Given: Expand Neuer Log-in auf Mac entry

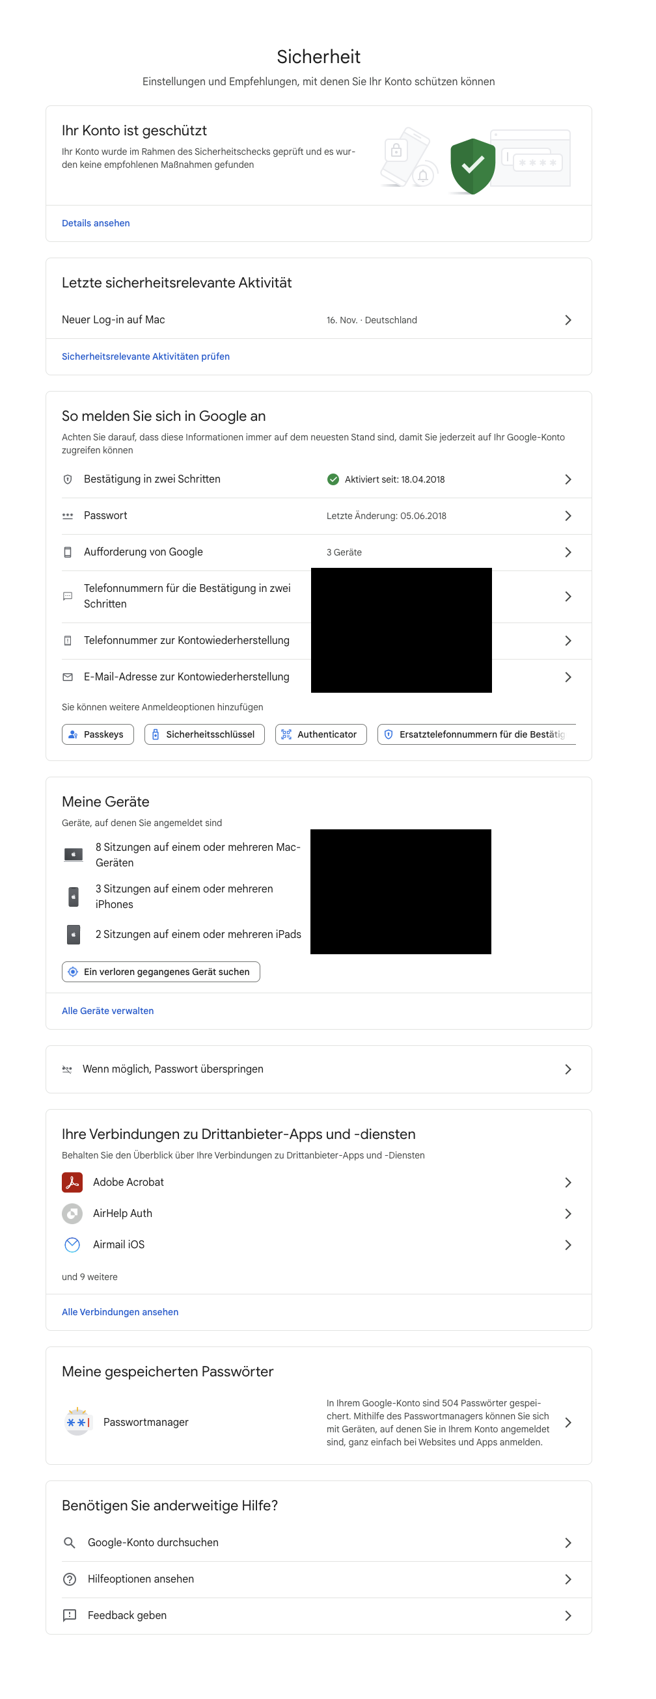Looking at the screenshot, I should pos(567,320).
